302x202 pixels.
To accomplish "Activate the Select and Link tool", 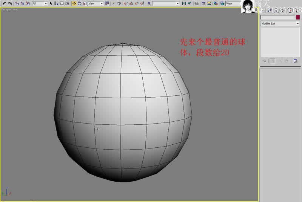I will click(x=17, y=3).
